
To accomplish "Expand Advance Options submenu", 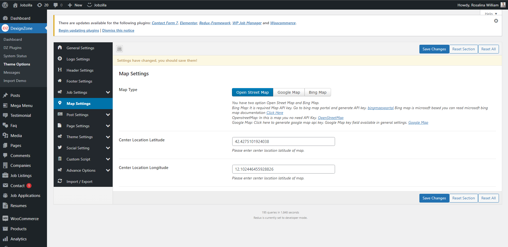I will click(x=108, y=170).
